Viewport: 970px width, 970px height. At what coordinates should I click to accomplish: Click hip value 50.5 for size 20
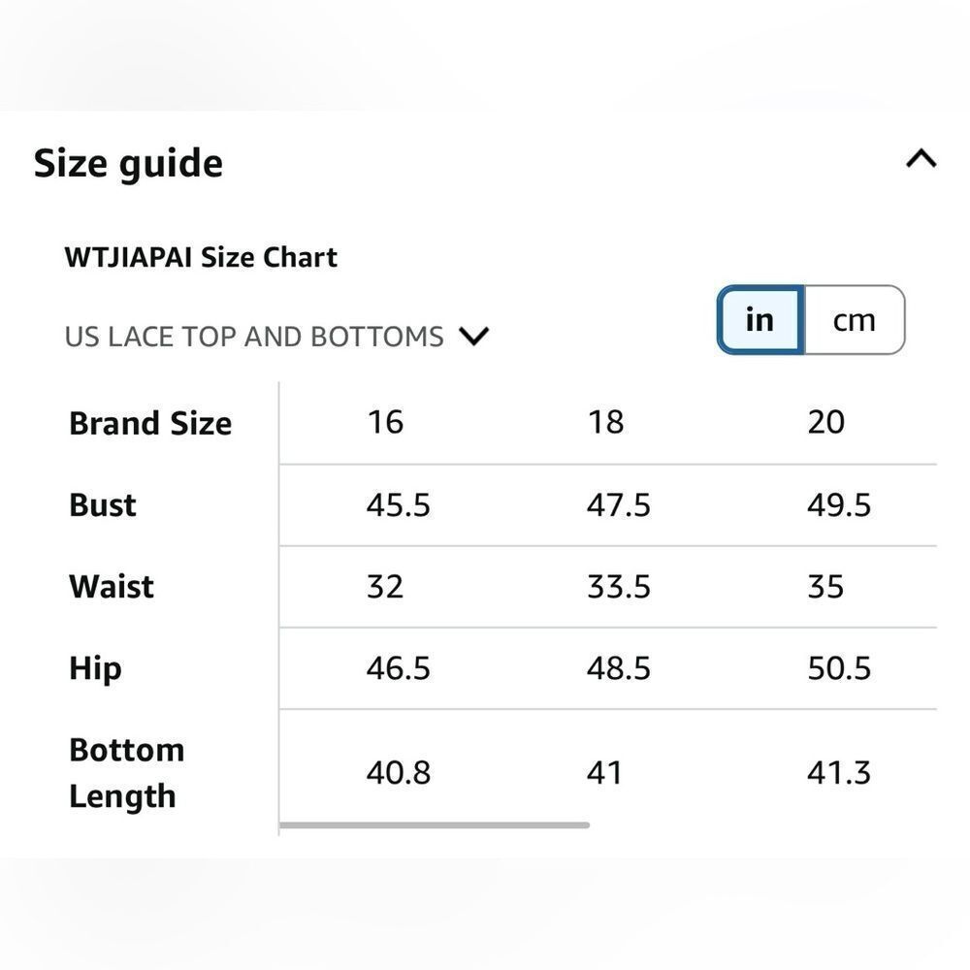click(x=838, y=668)
